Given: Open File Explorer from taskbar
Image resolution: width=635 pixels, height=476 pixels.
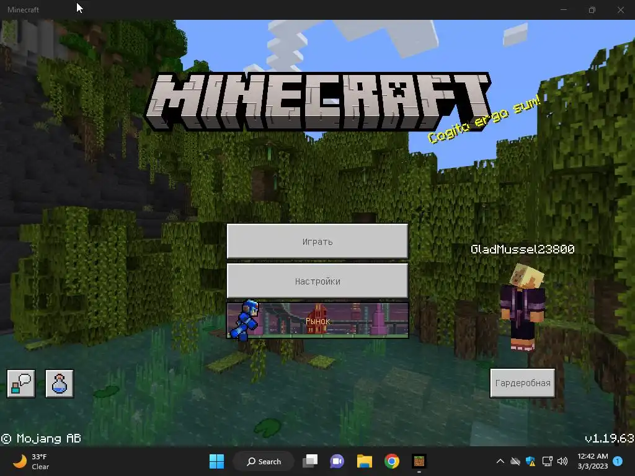Looking at the screenshot, I should [x=365, y=461].
